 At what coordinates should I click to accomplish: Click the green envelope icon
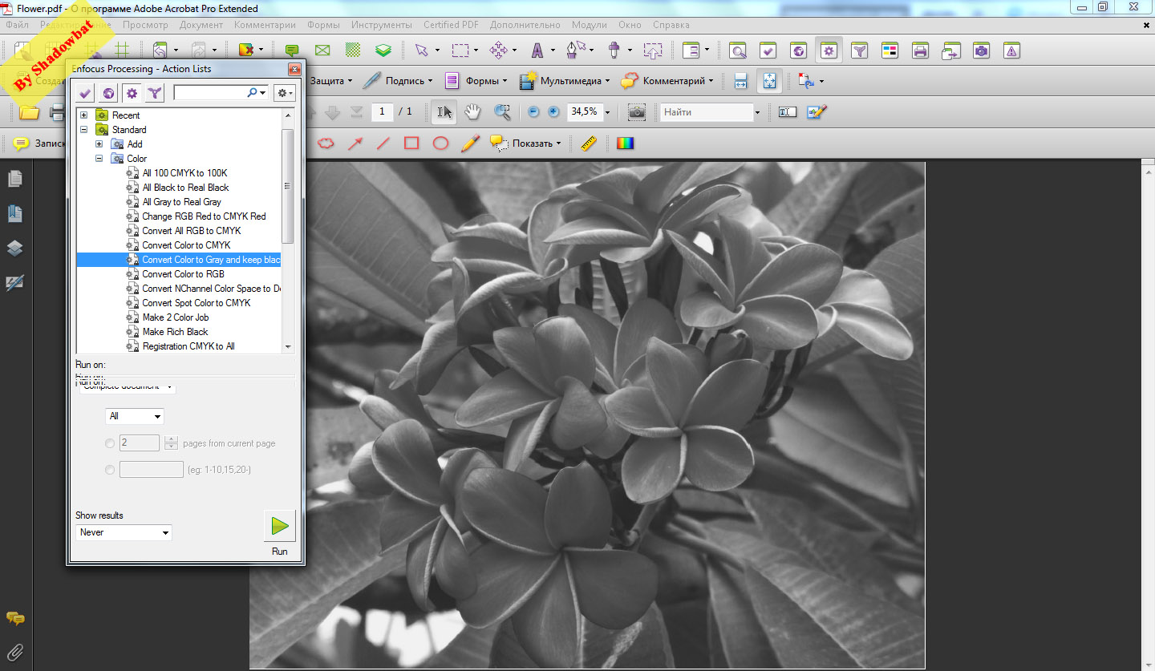322,51
